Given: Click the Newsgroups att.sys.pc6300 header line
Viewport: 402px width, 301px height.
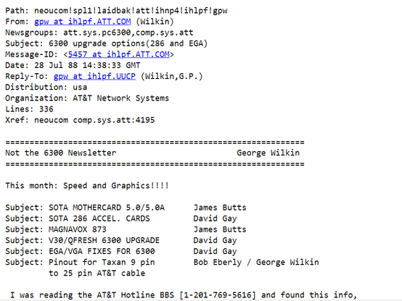Looking at the screenshot, I should 99,33.
